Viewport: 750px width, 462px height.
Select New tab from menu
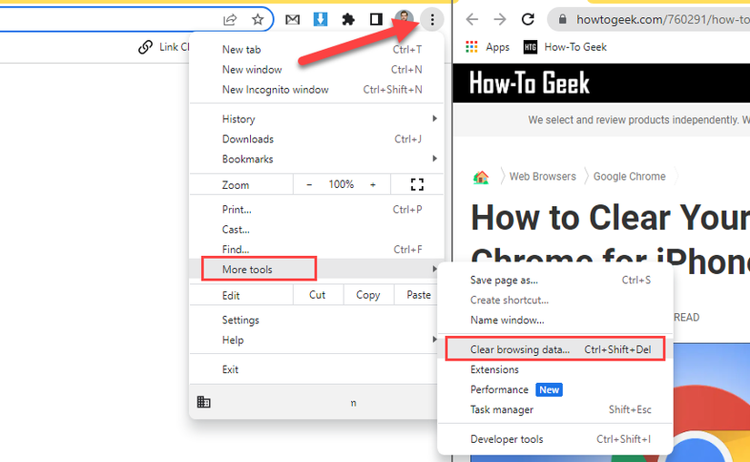point(316,49)
